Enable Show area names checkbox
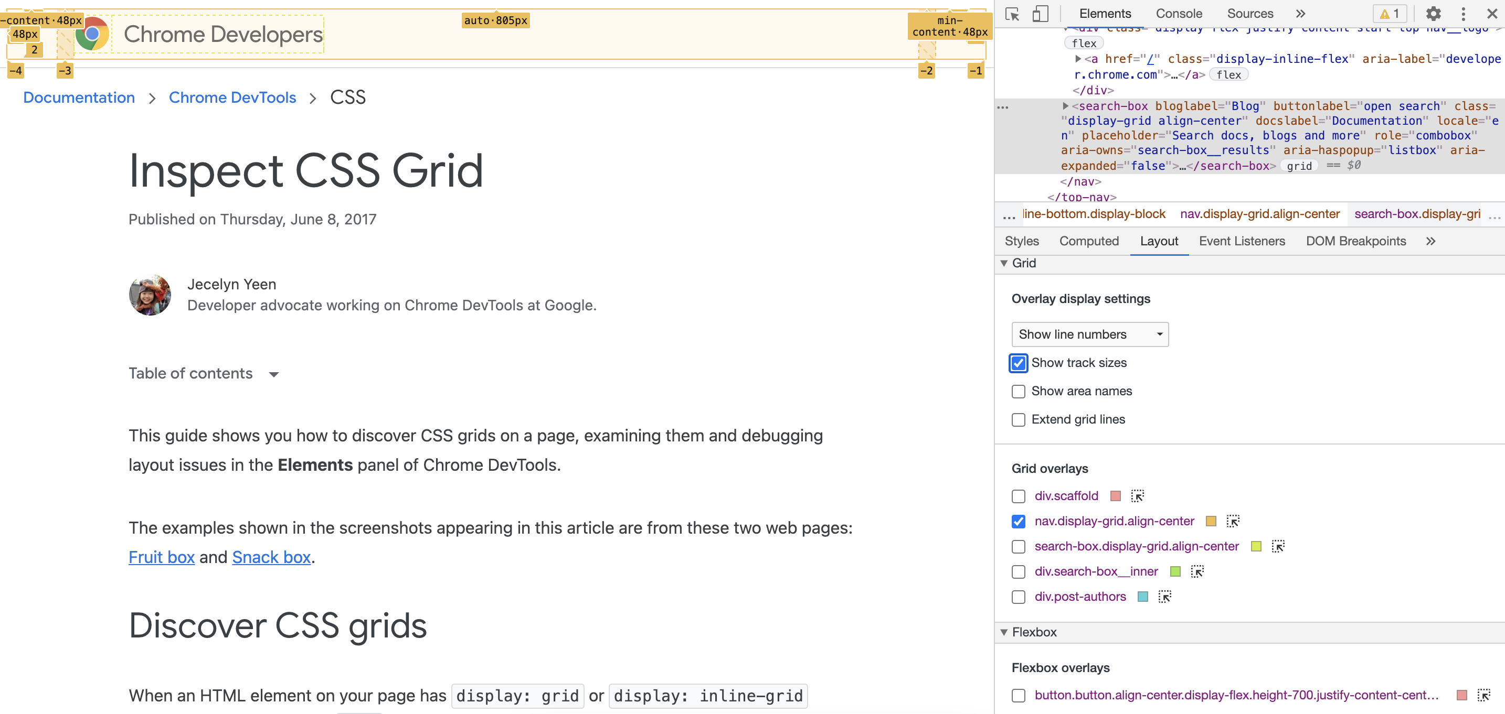 (1019, 391)
